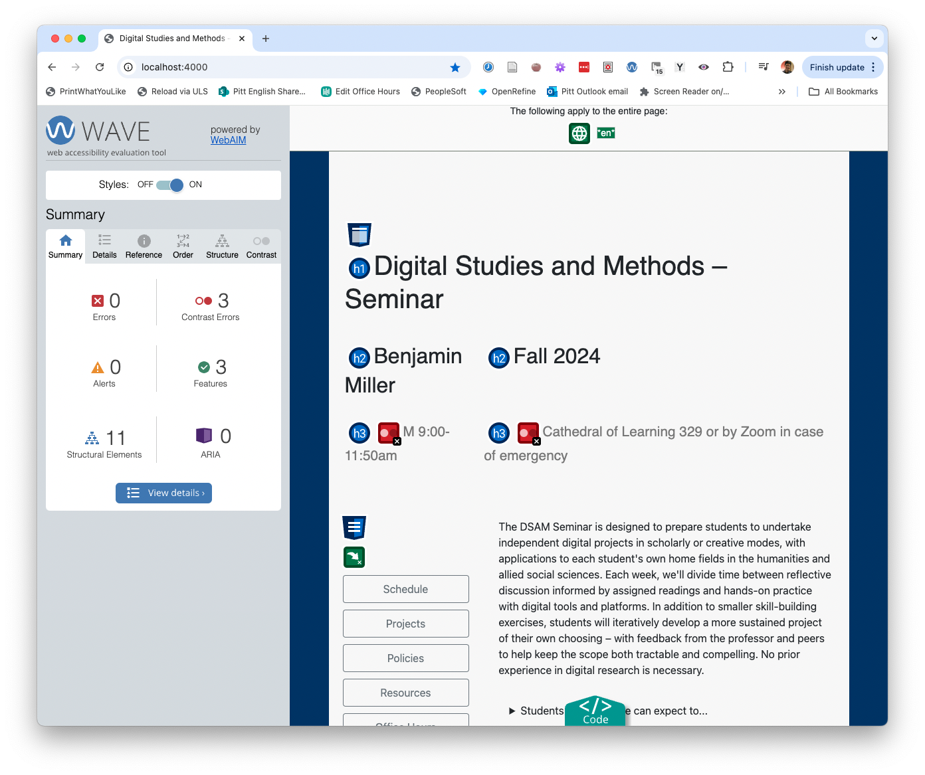Switch to the Details tab
925x775 pixels.
point(104,246)
